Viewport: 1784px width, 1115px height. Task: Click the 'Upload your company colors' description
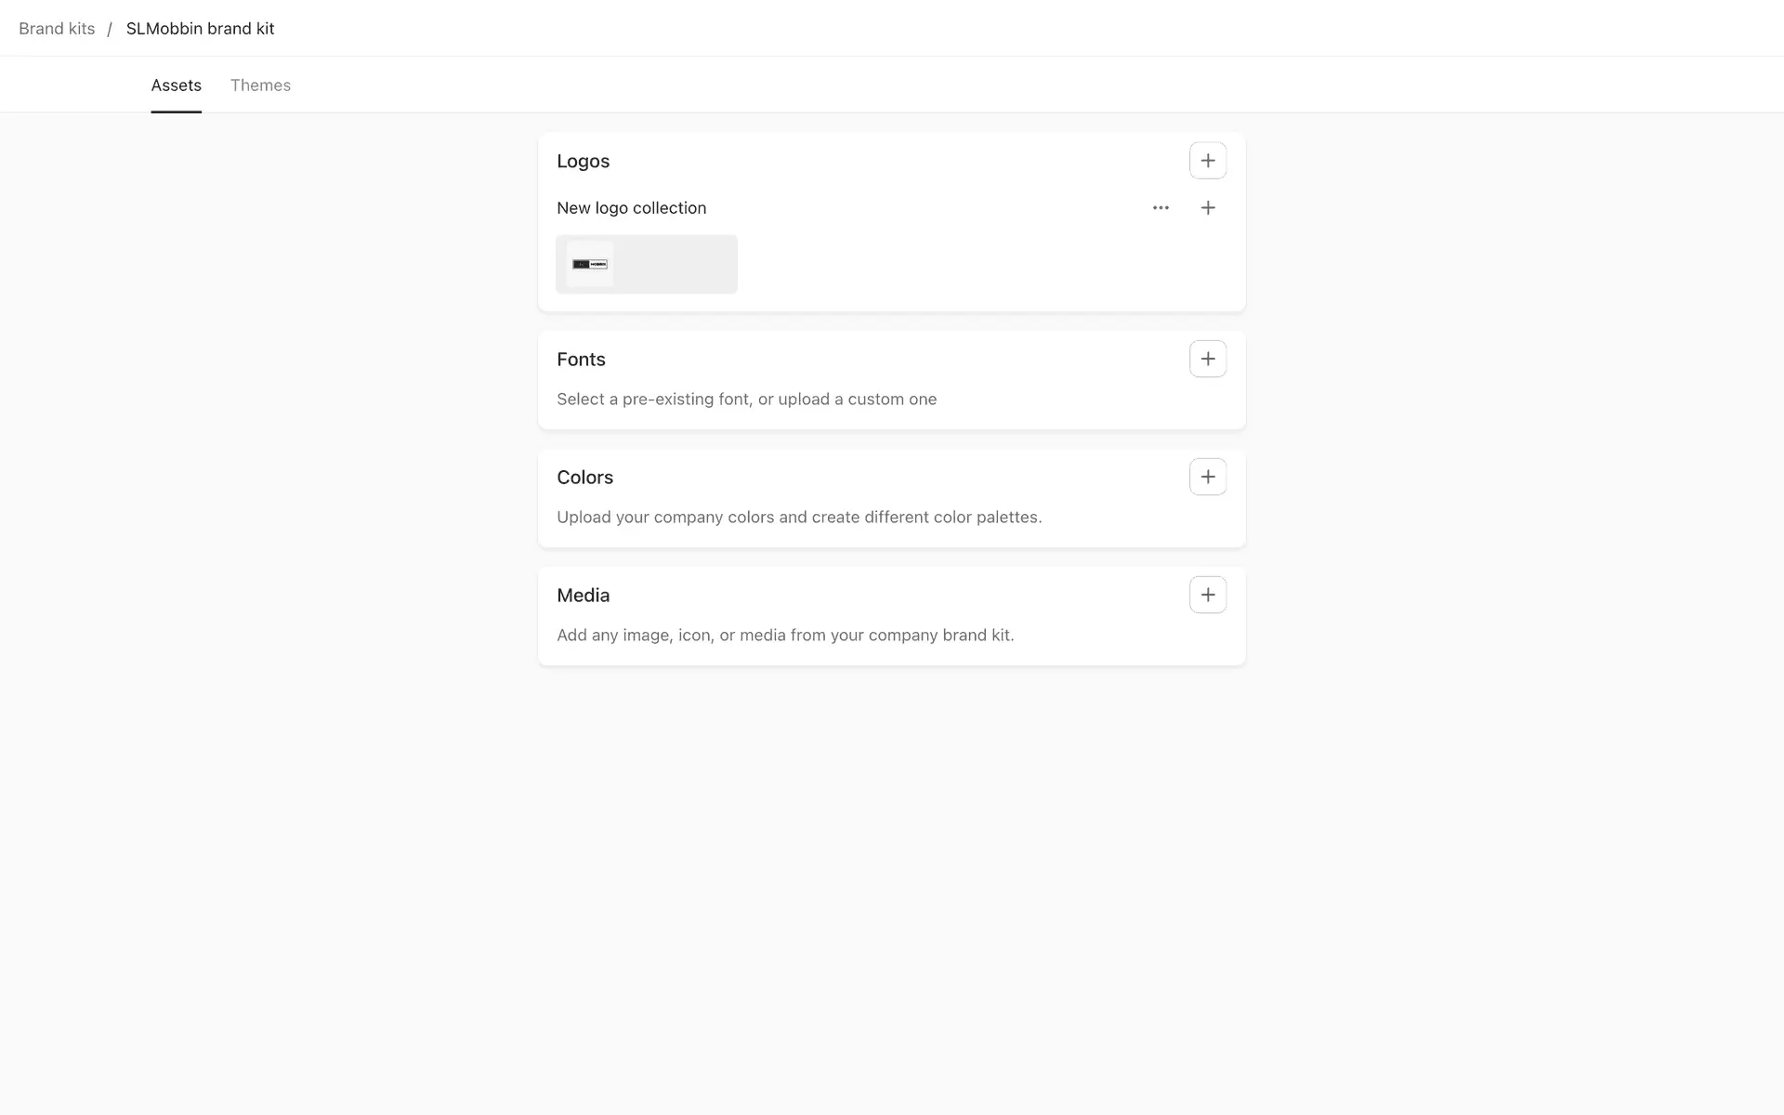pos(799,518)
